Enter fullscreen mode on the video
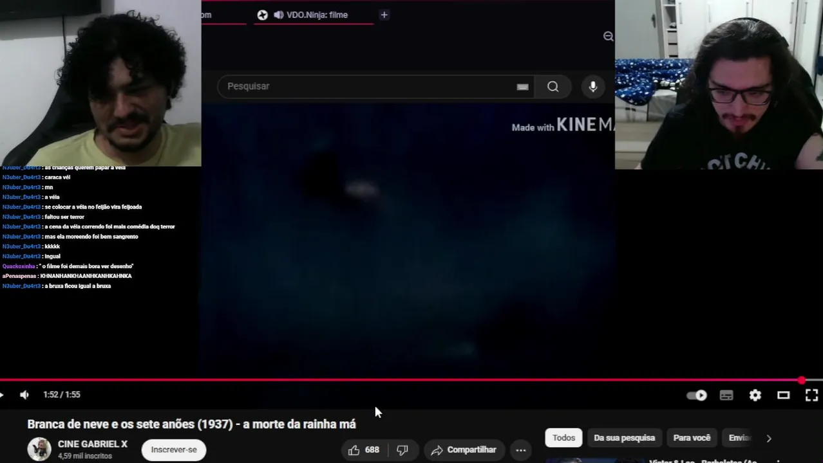This screenshot has height=463, width=823. click(811, 395)
